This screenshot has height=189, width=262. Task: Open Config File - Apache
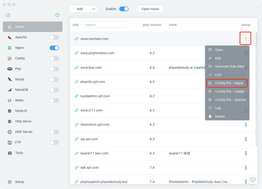point(227,100)
